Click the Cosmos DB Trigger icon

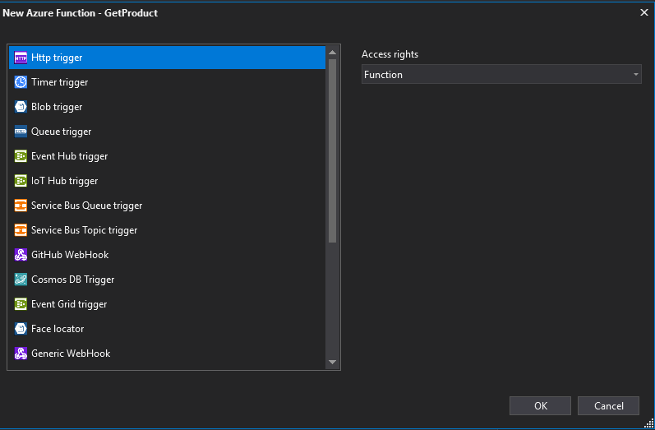tap(21, 280)
